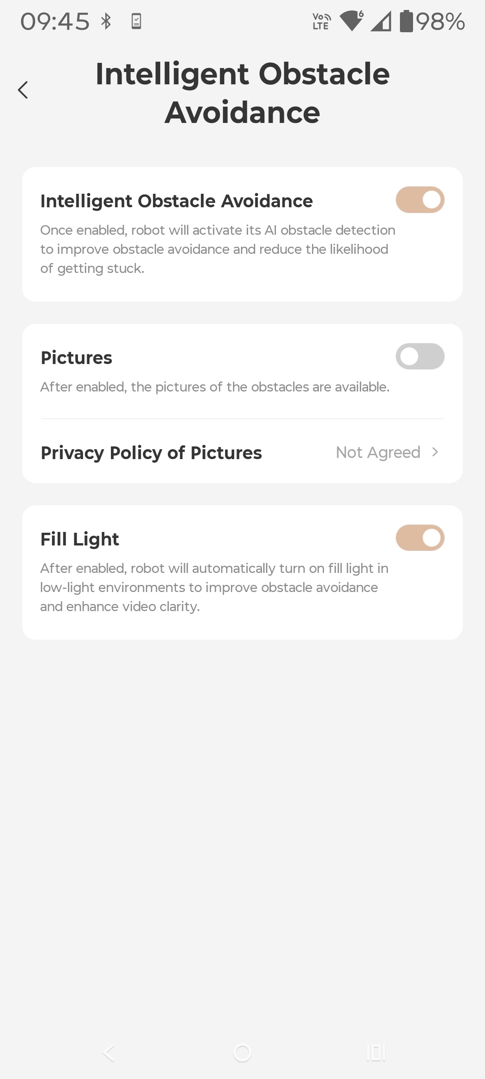The height and width of the screenshot is (1079, 485).
Task: Tap the device task notification icon
Action: tap(136, 21)
